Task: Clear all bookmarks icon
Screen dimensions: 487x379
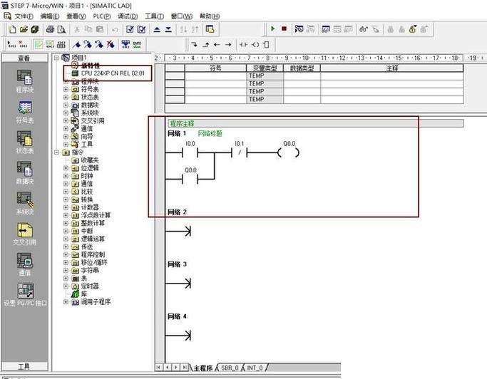Action: point(111,45)
